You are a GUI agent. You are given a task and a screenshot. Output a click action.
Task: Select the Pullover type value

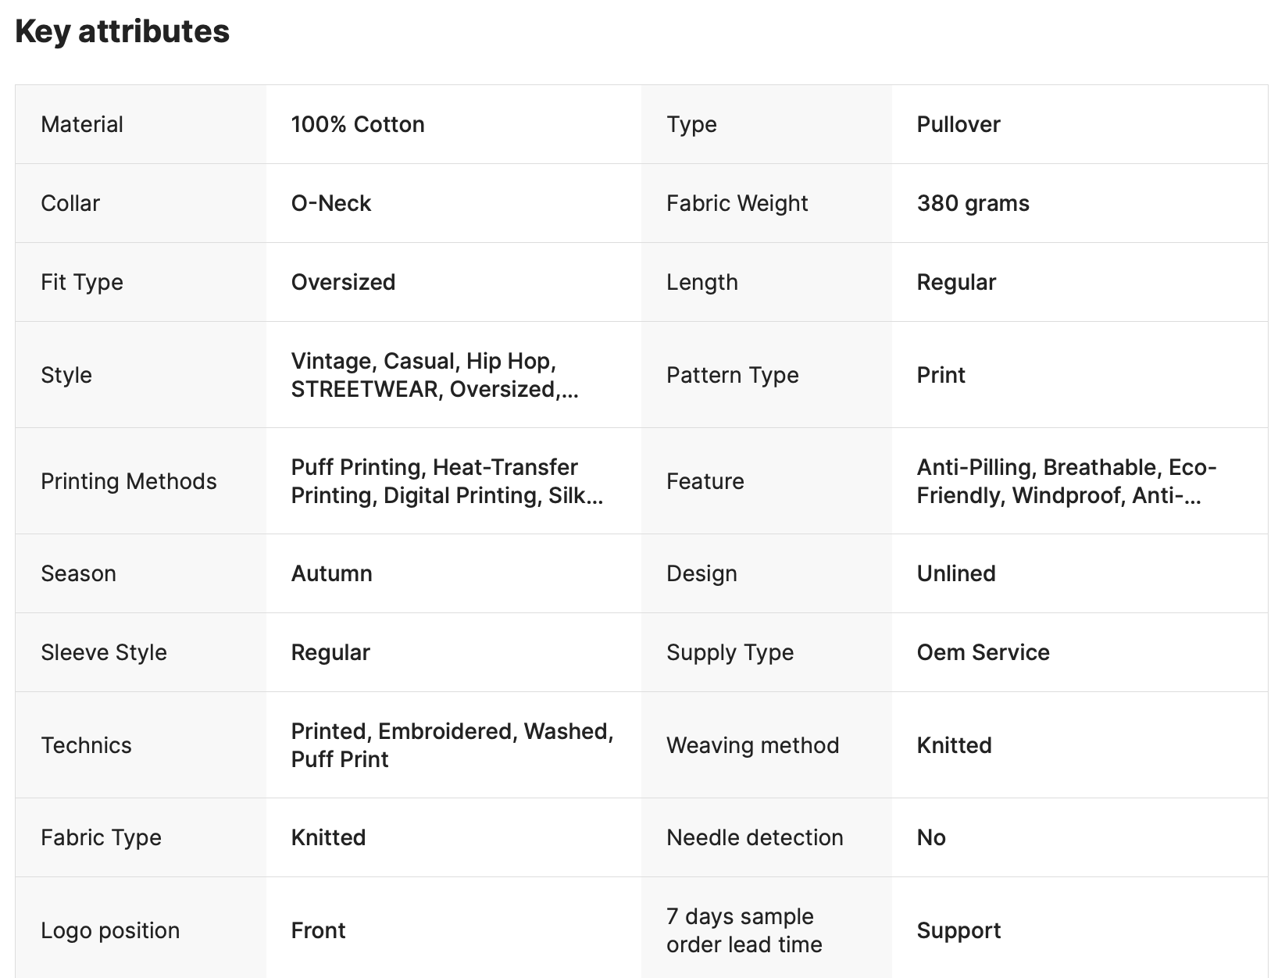(x=958, y=124)
